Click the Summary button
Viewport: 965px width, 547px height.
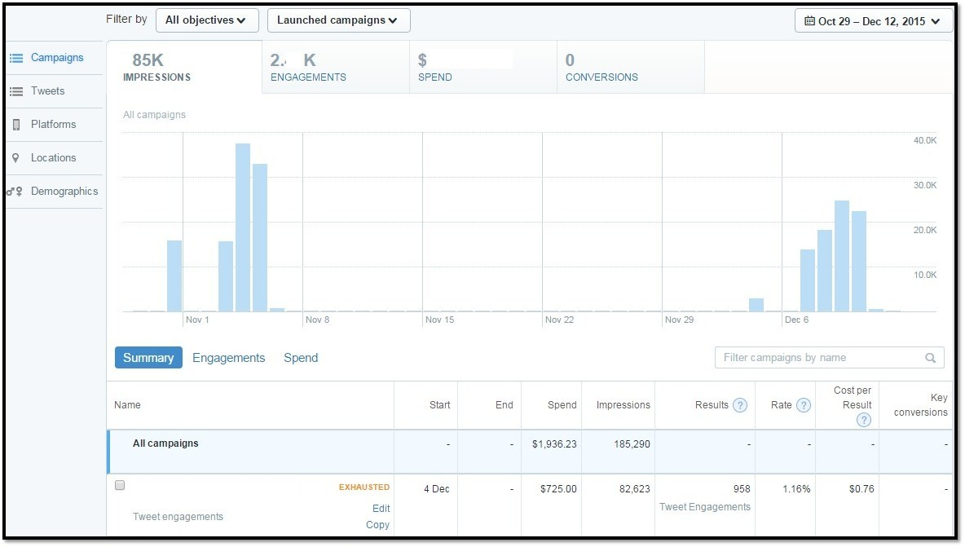[x=148, y=358]
